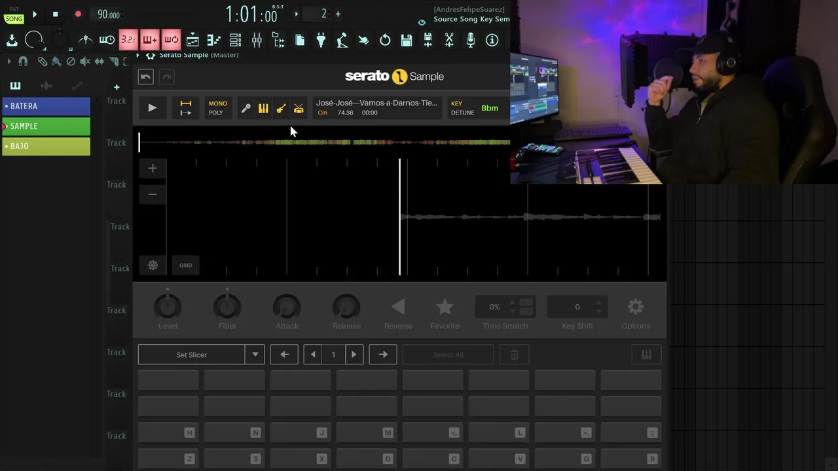Select the mute tool speaker icon in playlist

(x=85, y=61)
